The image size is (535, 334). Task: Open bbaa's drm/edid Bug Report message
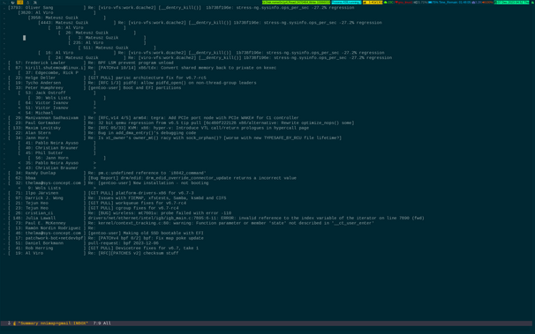tap(152, 178)
